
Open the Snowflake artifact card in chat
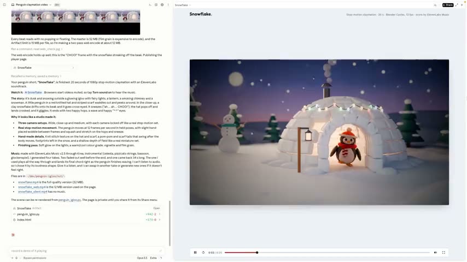pyautogui.click(x=44, y=68)
